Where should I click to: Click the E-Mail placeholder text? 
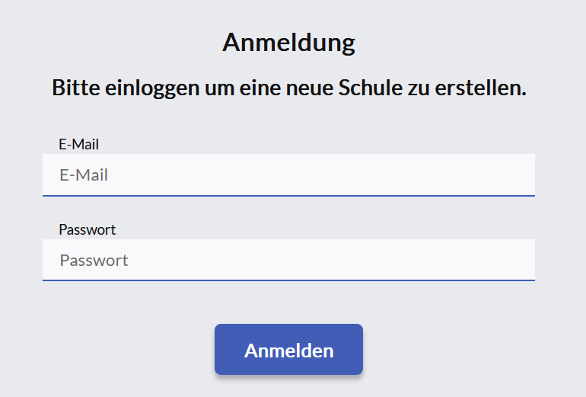[x=84, y=175]
